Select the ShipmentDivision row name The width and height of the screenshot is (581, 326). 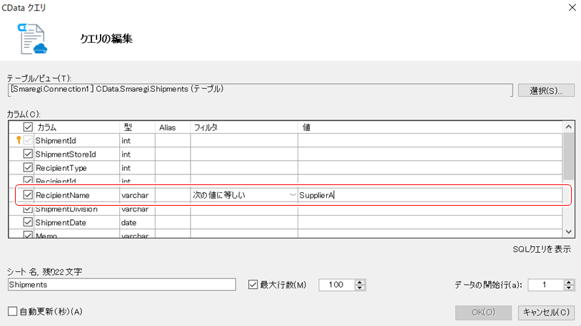coord(66,209)
